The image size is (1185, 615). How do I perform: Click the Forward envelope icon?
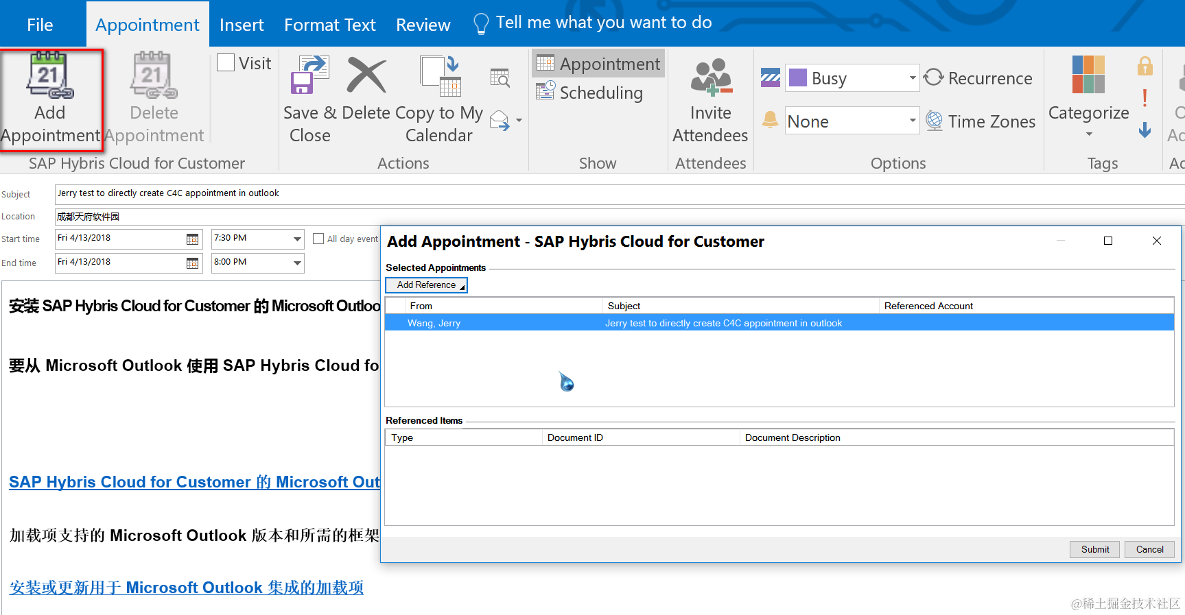point(500,121)
